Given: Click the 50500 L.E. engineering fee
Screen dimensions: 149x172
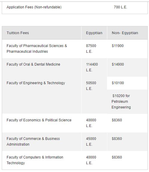Looking at the screenshot, I should (x=91, y=86).
